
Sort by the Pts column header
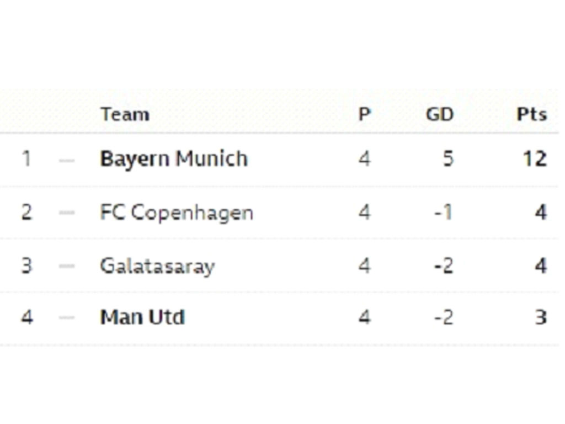point(531,114)
